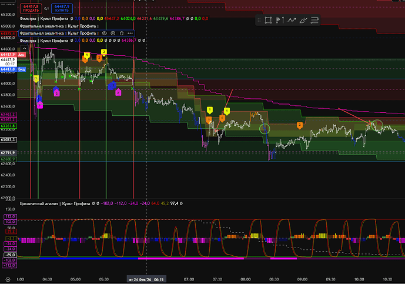Click the 0,1 lot size field between buttons
Image resolution: width=405 pixels, height=284 pixels.
pos(46,8)
